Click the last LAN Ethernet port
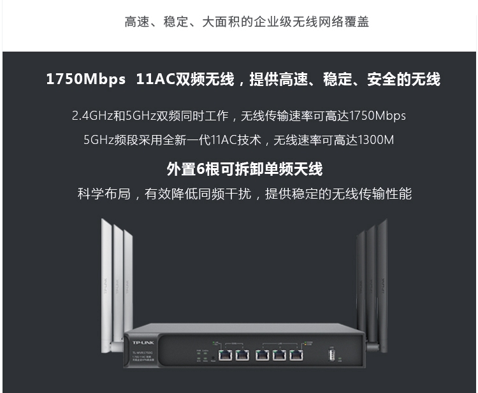This screenshot has height=393, width=478. pos(296,355)
